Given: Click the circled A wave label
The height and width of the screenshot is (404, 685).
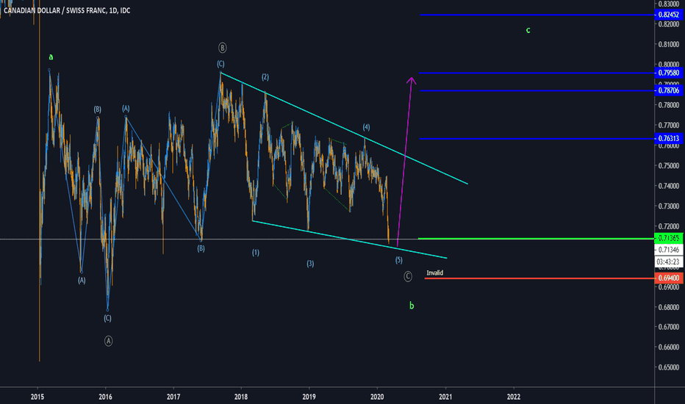Looking at the screenshot, I should point(108,340).
